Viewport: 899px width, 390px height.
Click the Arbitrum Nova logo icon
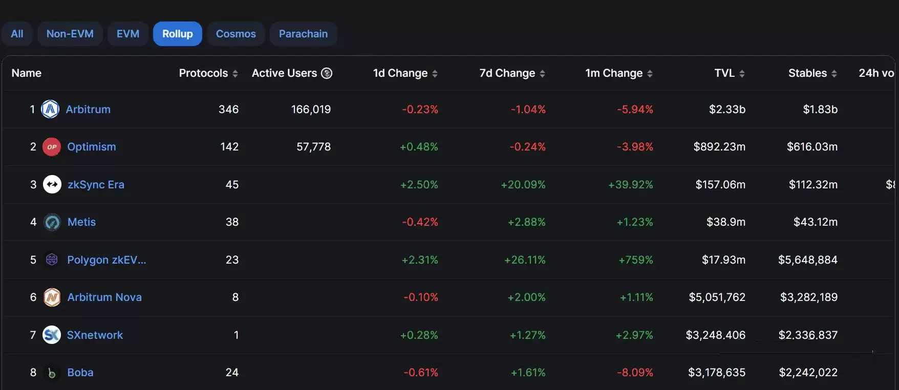pyautogui.click(x=52, y=297)
